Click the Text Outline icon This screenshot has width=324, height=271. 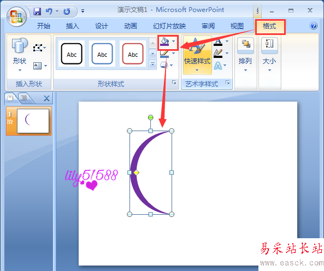click(x=218, y=54)
